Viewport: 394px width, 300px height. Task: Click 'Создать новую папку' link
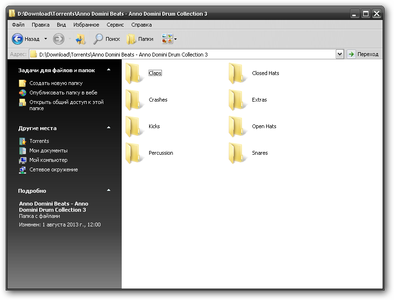click(x=56, y=83)
